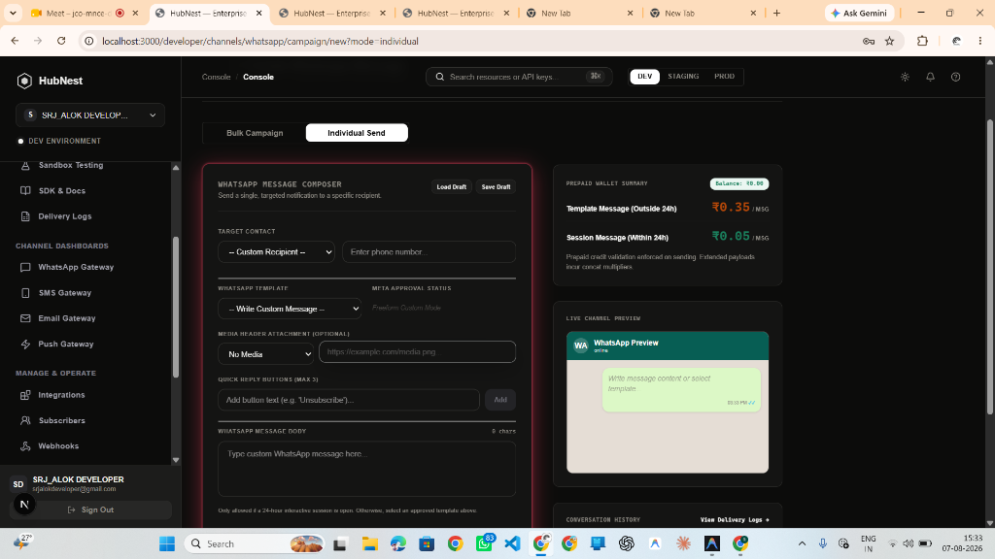Click the WhatsApp Preview header
The width and height of the screenshot is (995, 559).
(668, 345)
